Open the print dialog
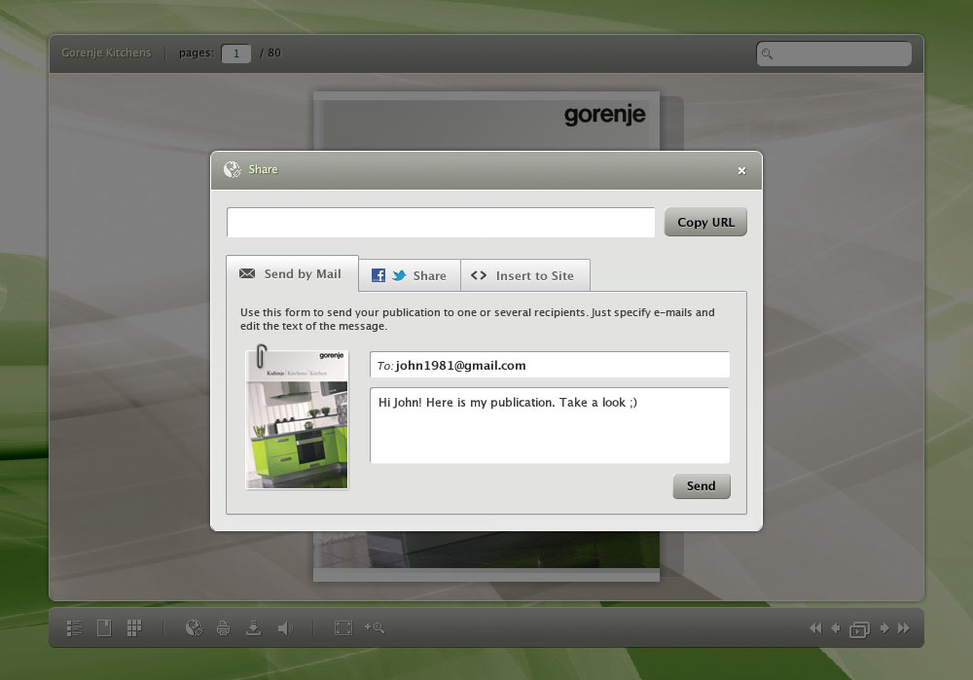 tap(223, 628)
